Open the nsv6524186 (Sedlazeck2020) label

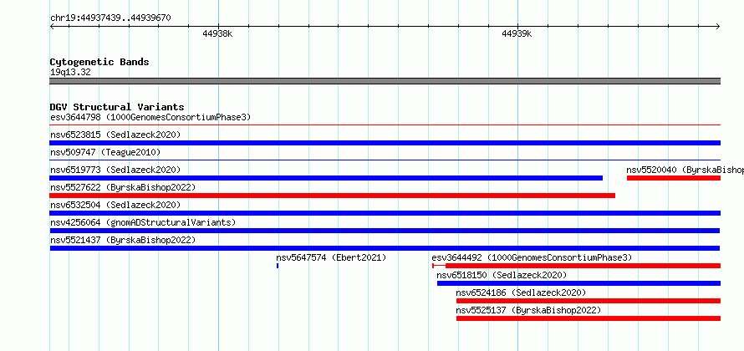click(521, 292)
